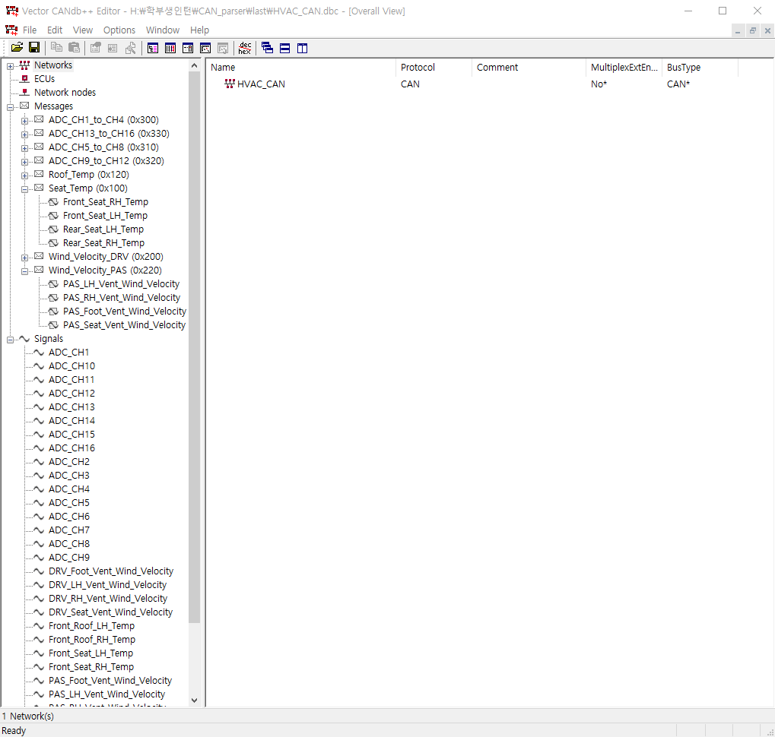The height and width of the screenshot is (737, 775).
Task: Click the CANdb++ icon beside File menu
Action: [x=11, y=30]
